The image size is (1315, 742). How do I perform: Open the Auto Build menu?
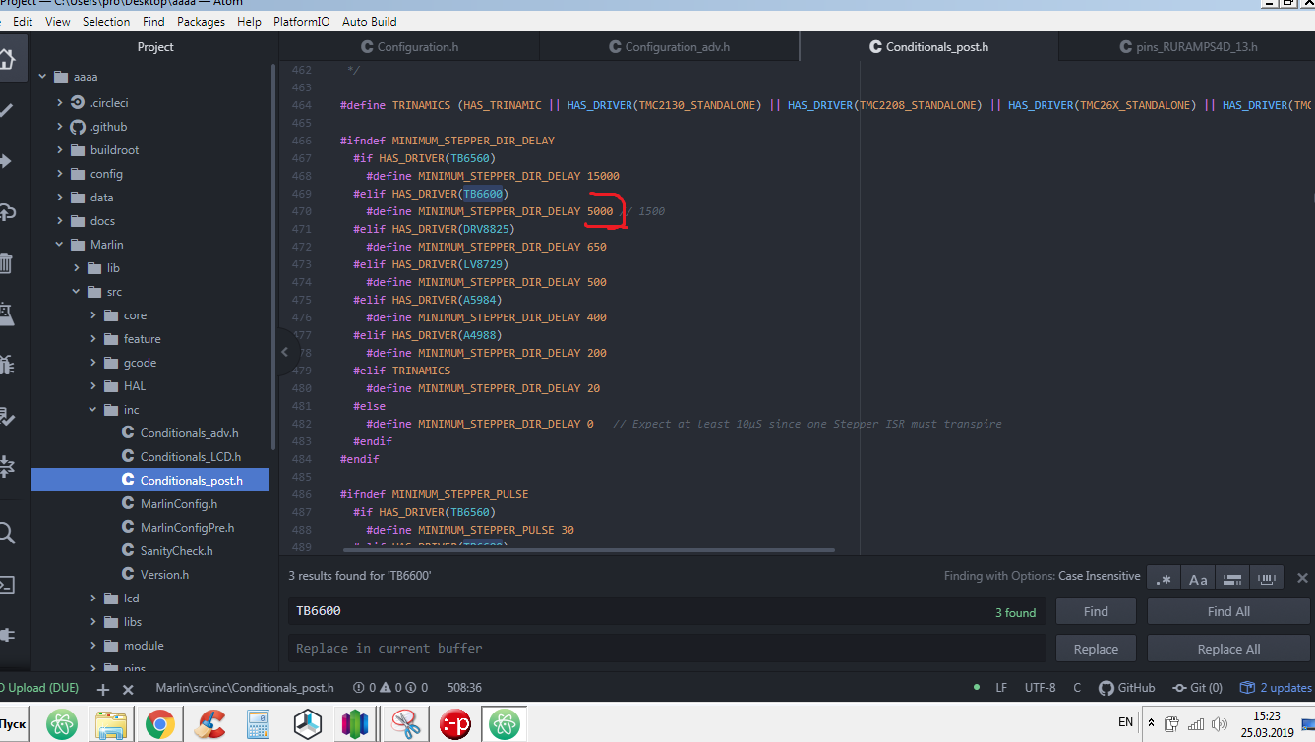click(370, 21)
